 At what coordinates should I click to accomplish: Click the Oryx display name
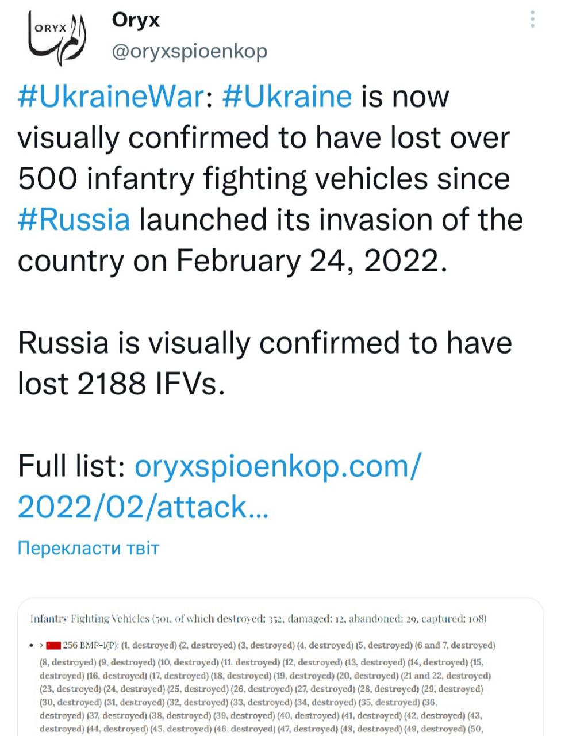136,21
